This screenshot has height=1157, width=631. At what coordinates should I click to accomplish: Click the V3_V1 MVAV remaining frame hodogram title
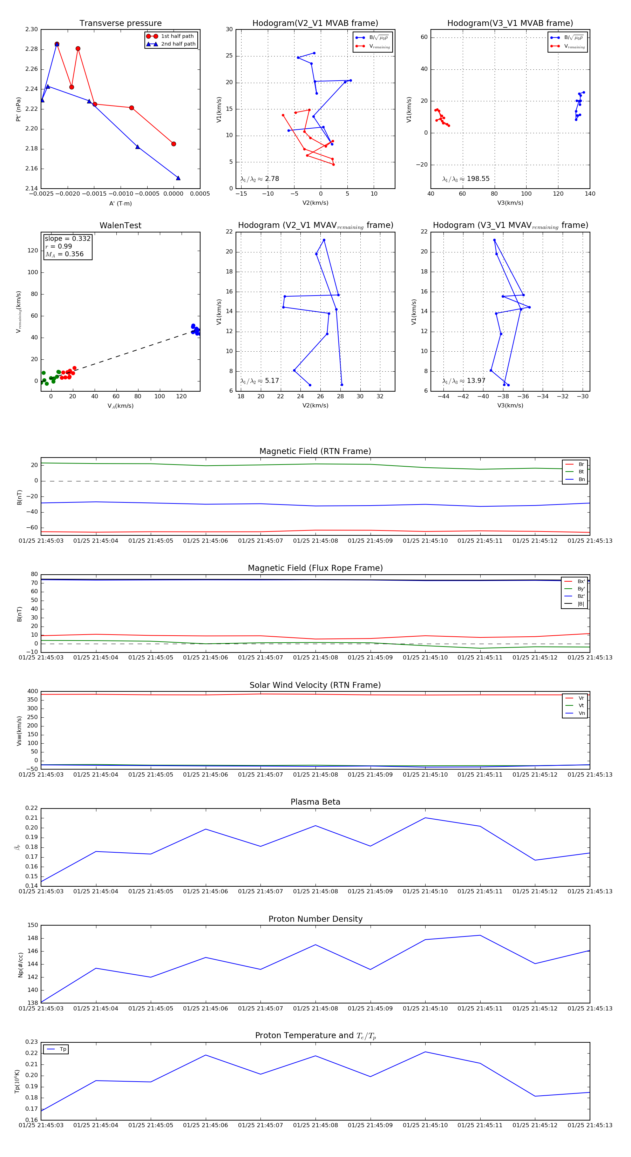510,225
